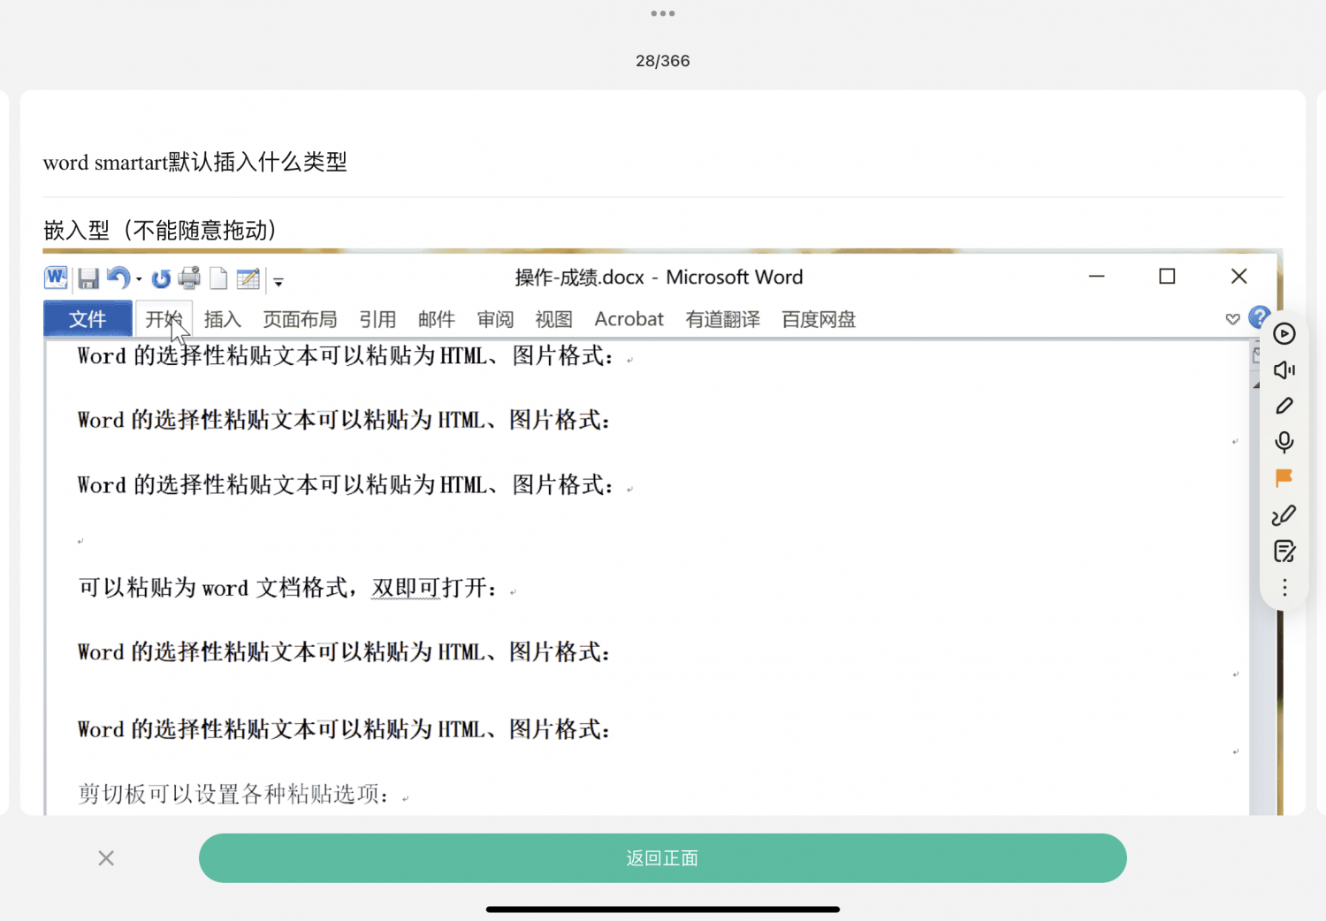This screenshot has height=921, width=1326.
Task: Click the quick print icon
Action: pos(189,278)
